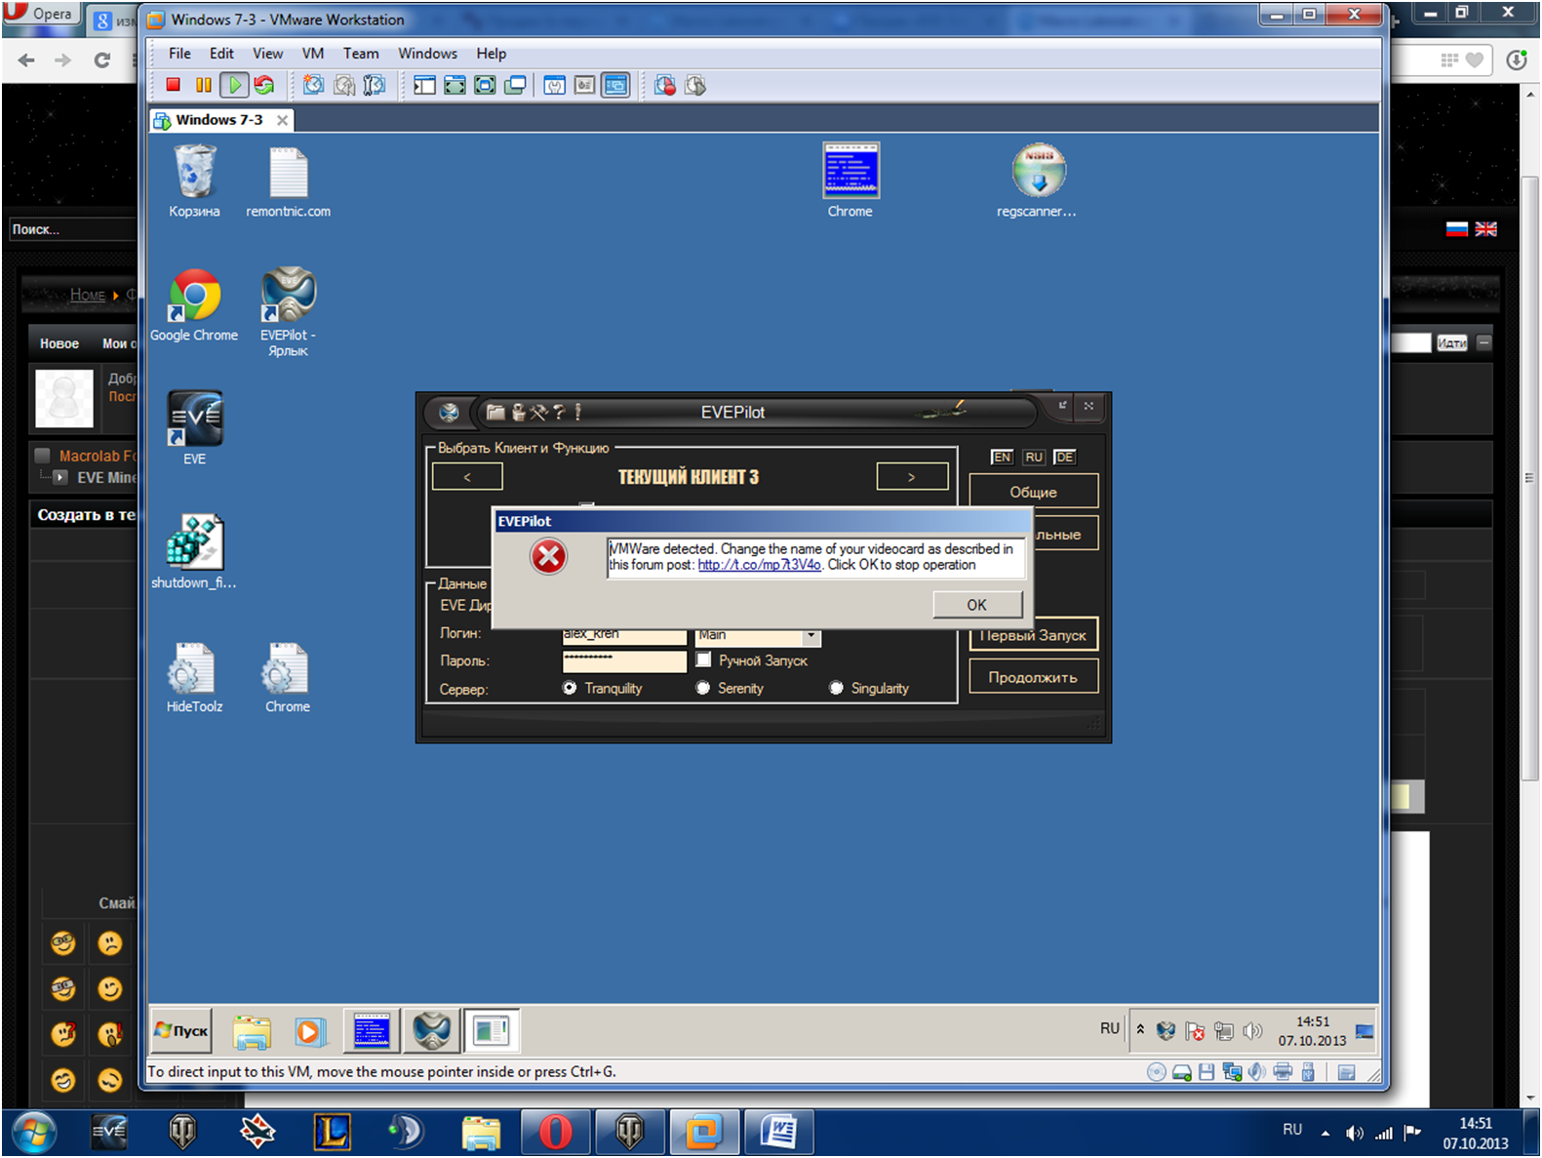This screenshot has height=1158, width=1542.
Task: Click the EVEPilot globe logo button
Action: pyautogui.click(x=449, y=413)
